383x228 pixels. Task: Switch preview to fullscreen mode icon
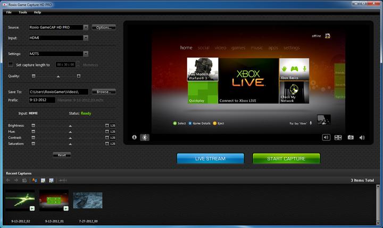(x=338, y=138)
